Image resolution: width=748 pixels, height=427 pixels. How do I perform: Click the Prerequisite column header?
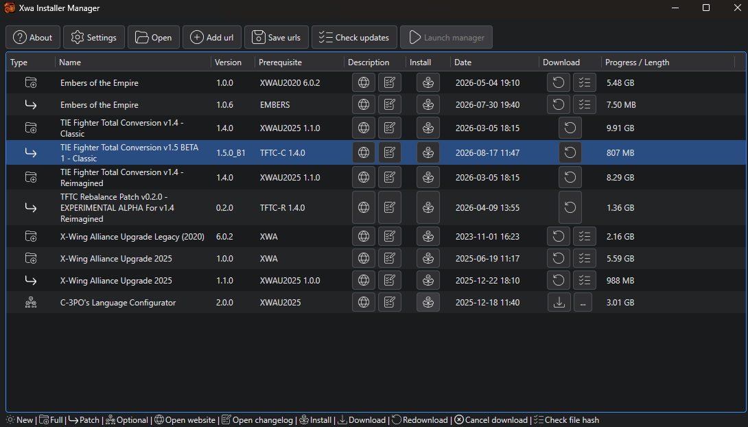tap(299, 62)
